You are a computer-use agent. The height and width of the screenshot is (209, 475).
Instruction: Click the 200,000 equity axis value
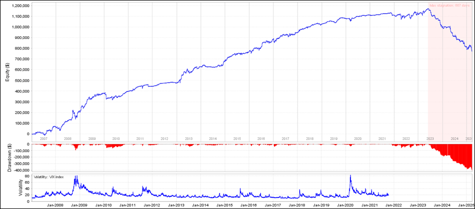pos(22,113)
